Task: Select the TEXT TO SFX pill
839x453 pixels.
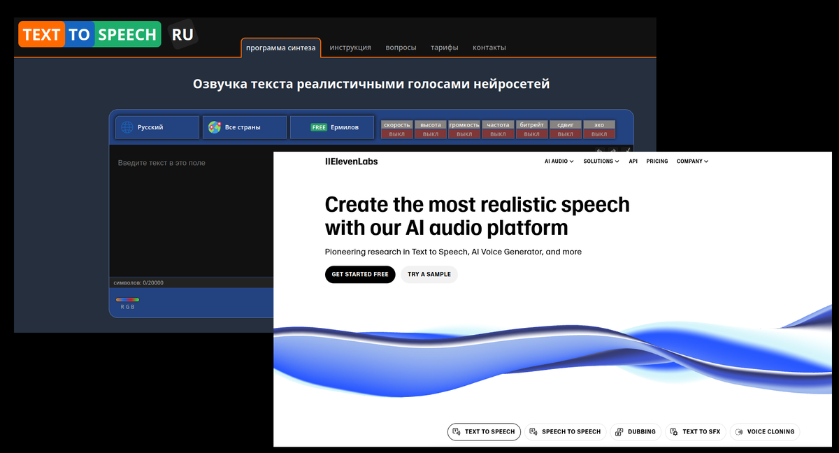Action: click(695, 432)
